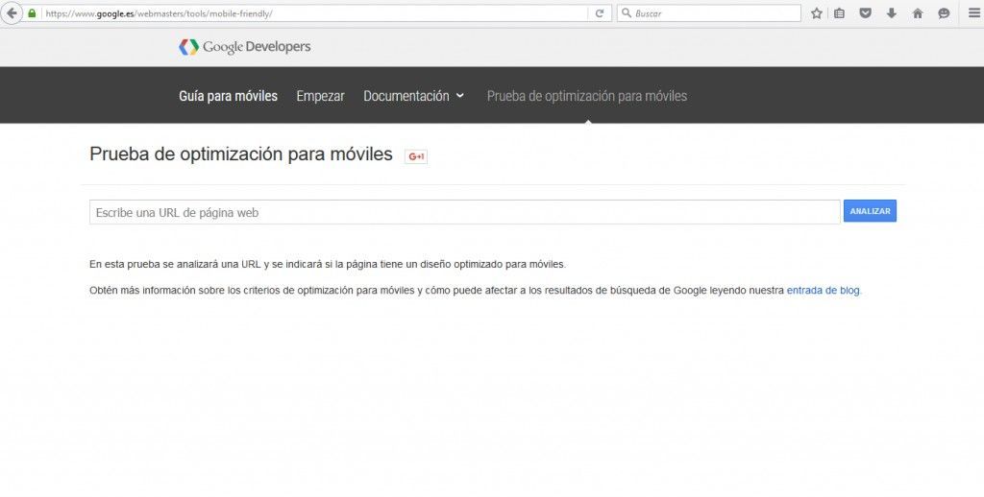Click the 'Escribe una URL de página web' field
This screenshot has height=497, width=984.
click(x=464, y=212)
